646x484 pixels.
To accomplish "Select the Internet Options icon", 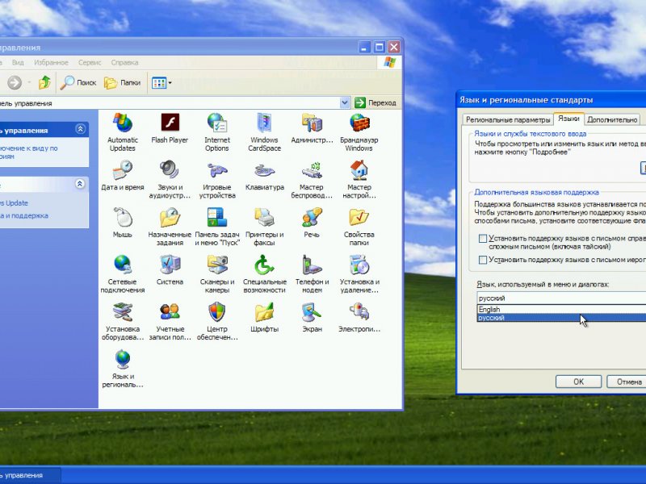I will coord(217,131).
